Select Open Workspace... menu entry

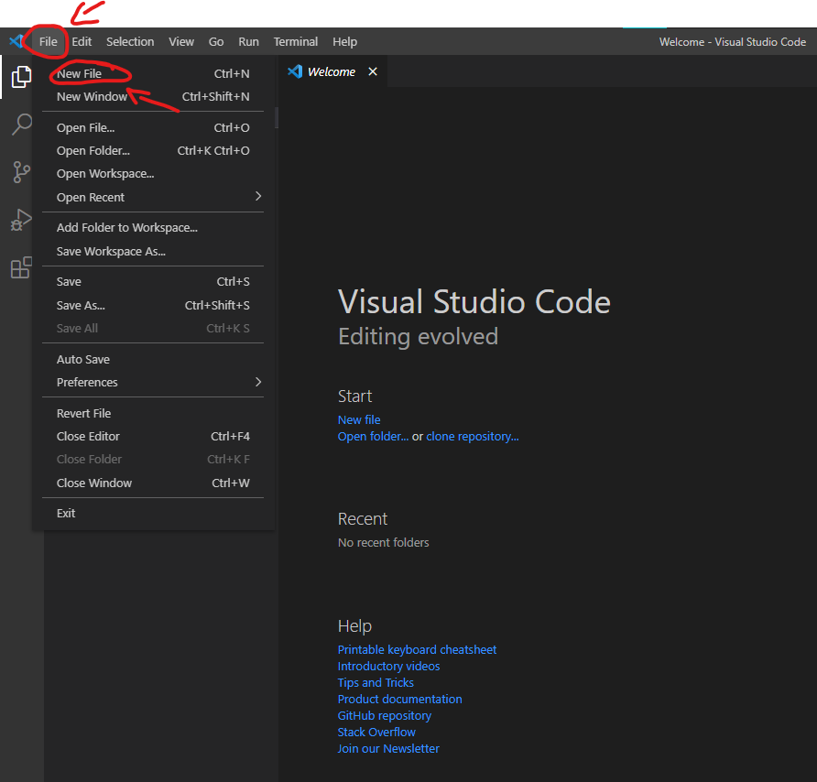pos(153,173)
